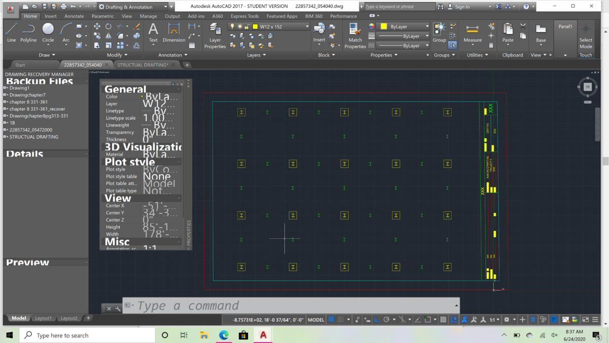Toggle Polar Tracking in status bar
Screen dimensions: 609x343
point(387,320)
